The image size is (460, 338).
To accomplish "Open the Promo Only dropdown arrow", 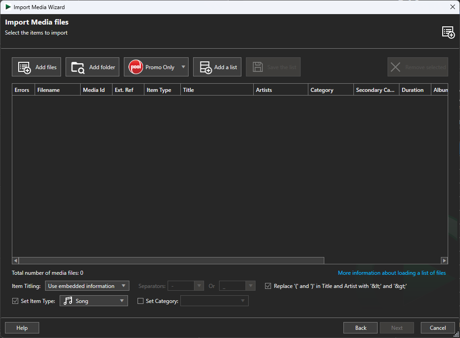I will click(x=184, y=67).
